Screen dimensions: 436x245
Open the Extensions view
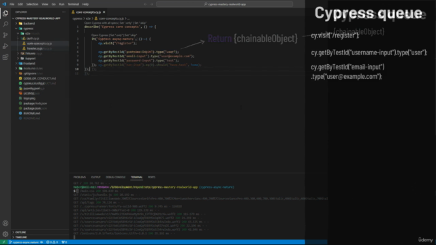tap(5, 57)
